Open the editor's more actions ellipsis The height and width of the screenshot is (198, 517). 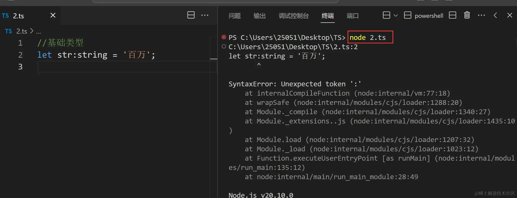click(x=205, y=15)
